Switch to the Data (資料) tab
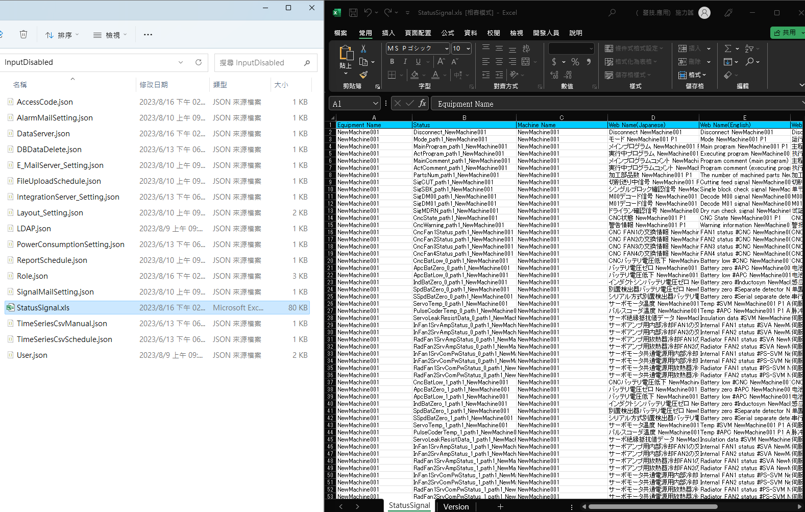The image size is (805, 512). 471,33
